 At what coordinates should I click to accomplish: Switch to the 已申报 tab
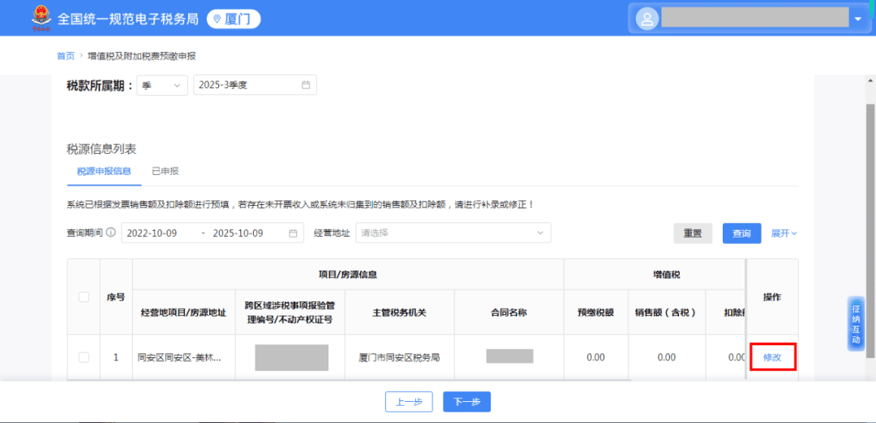pyautogui.click(x=165, y=171)
